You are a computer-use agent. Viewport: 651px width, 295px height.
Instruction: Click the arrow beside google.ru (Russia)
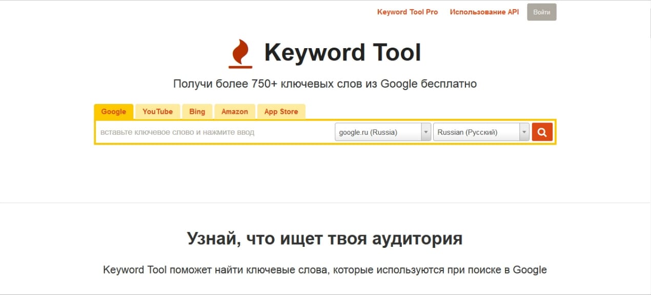425,132
